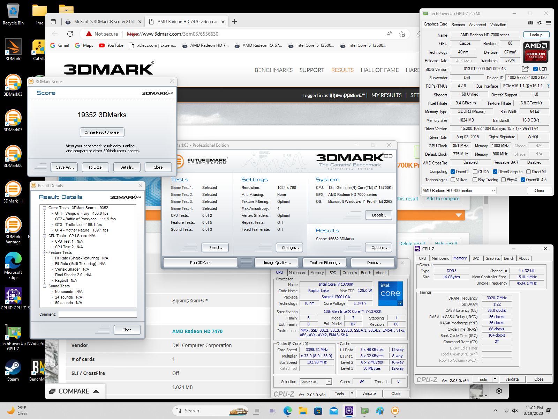
Task: Open the GPU-Z hamburger menu
Action: pyautogui.click(x=548, y=23)
